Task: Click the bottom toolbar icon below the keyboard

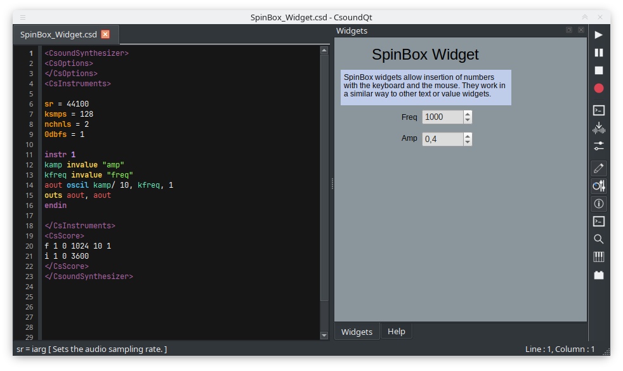Action: (x=598, y=275)
